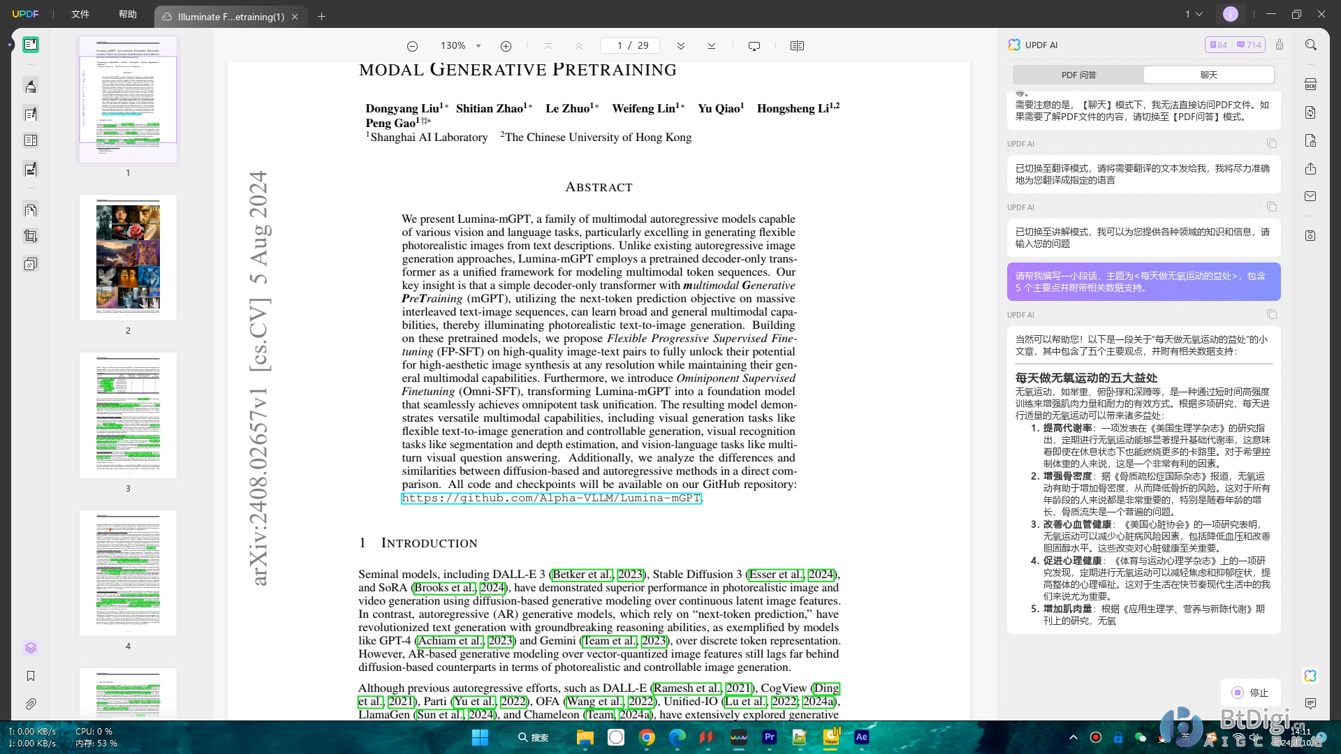This screenshot has height=754, width=1341.
Task: Close the Illuminate document tab
Action: coord(295,17)
